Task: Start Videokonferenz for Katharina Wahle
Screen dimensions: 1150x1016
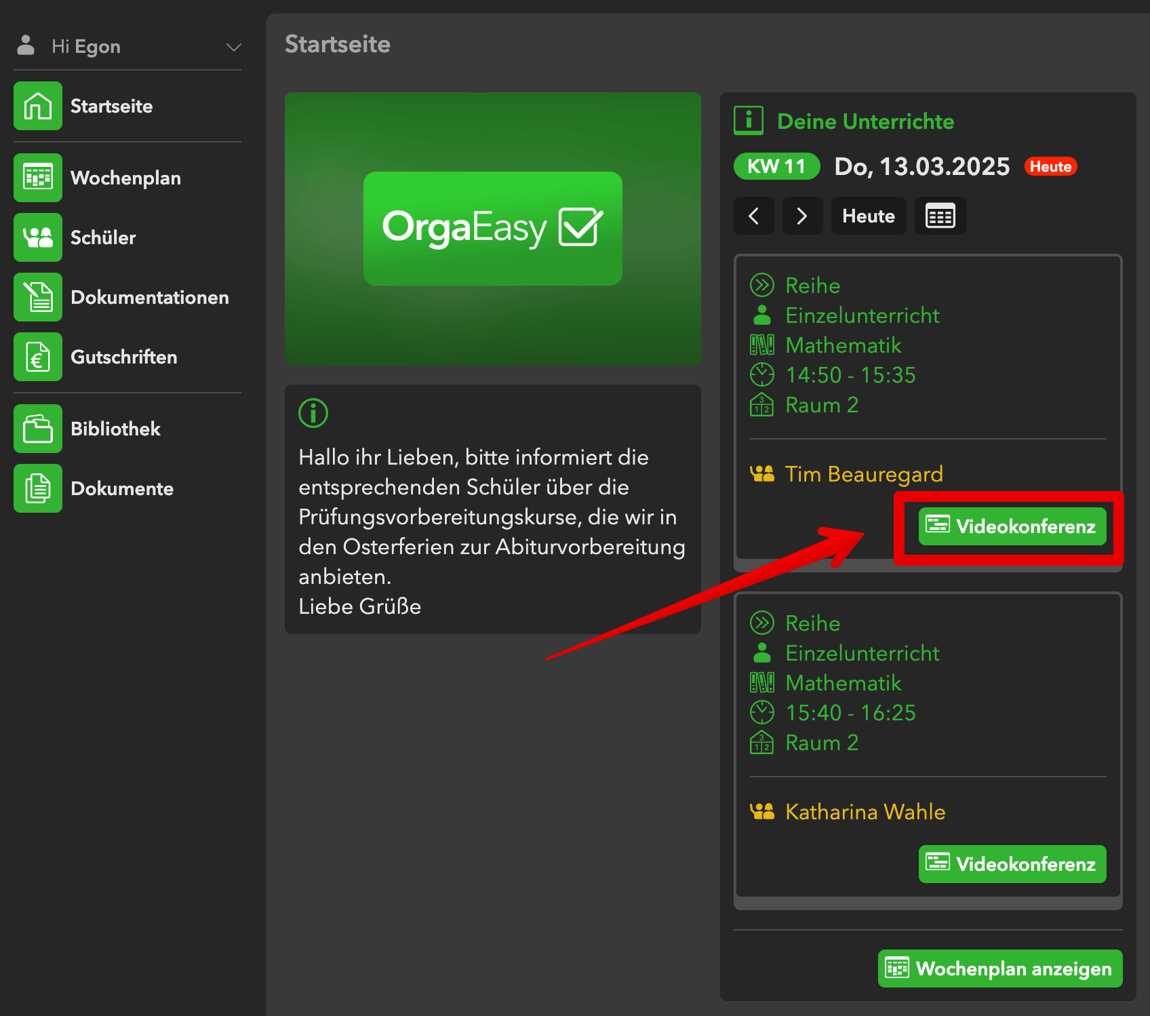Action: pos(1012,864)
